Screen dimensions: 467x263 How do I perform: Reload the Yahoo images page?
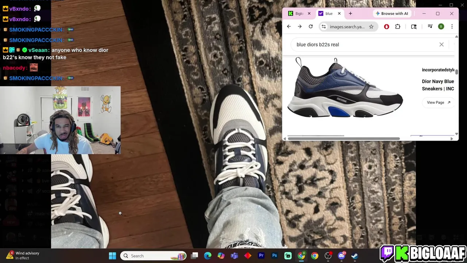tap(310, 26)
